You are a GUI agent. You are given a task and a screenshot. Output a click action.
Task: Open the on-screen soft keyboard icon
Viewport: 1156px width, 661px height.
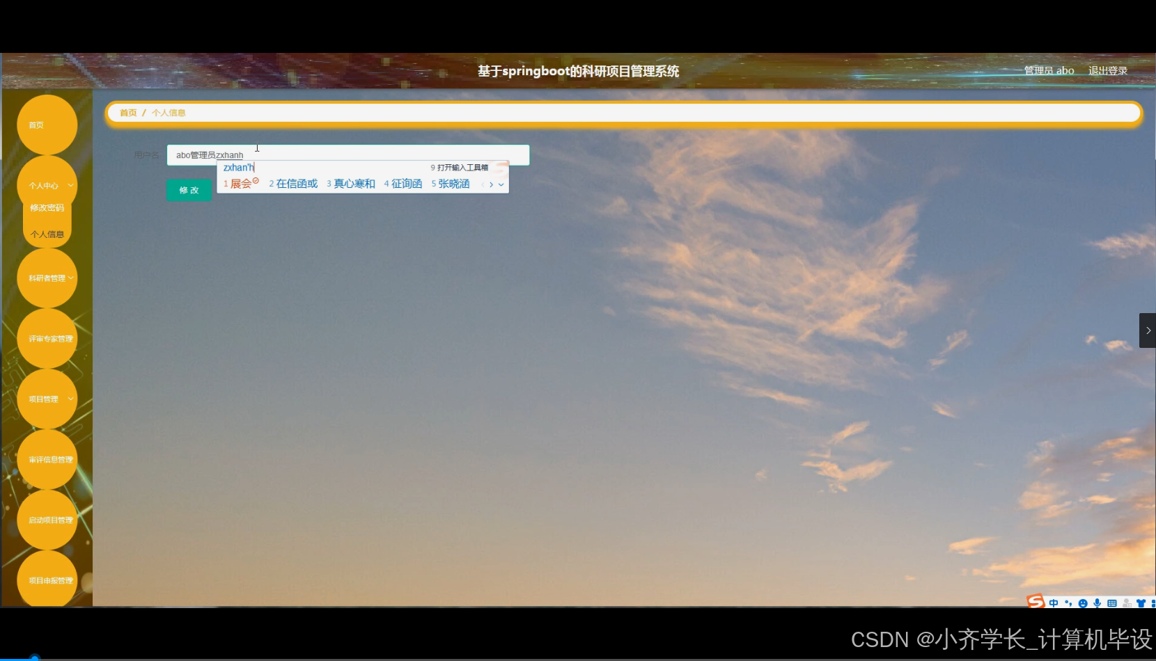coord(1113,603)
